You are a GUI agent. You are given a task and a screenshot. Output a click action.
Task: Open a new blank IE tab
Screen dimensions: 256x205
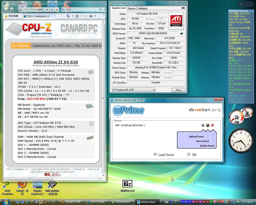click(x=58, y=16)
